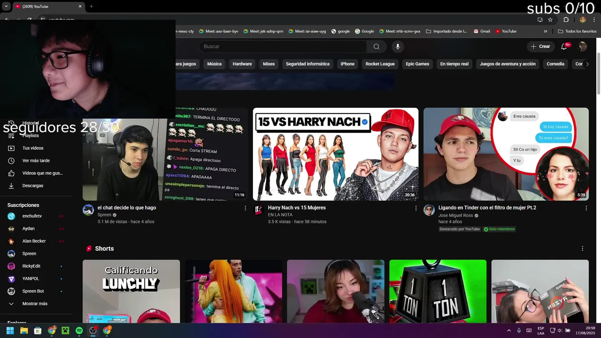Open Spotify from taskbar

[79, 330]
